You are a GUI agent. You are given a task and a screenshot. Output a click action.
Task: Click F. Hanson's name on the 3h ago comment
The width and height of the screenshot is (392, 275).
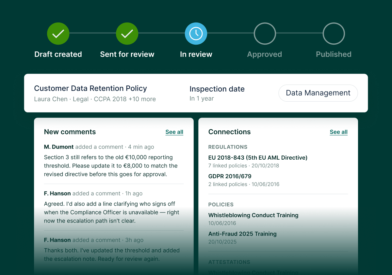tap(57, 240)
